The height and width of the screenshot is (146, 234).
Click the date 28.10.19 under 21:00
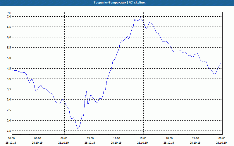195,142
